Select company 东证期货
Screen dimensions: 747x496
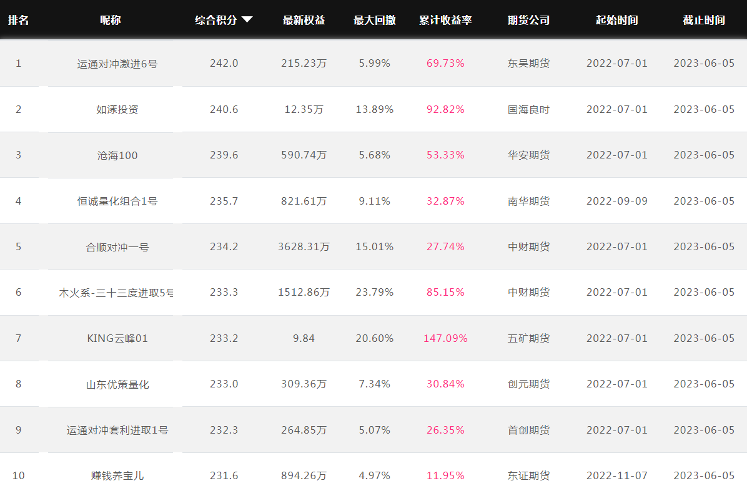click(x=529, y=475)
